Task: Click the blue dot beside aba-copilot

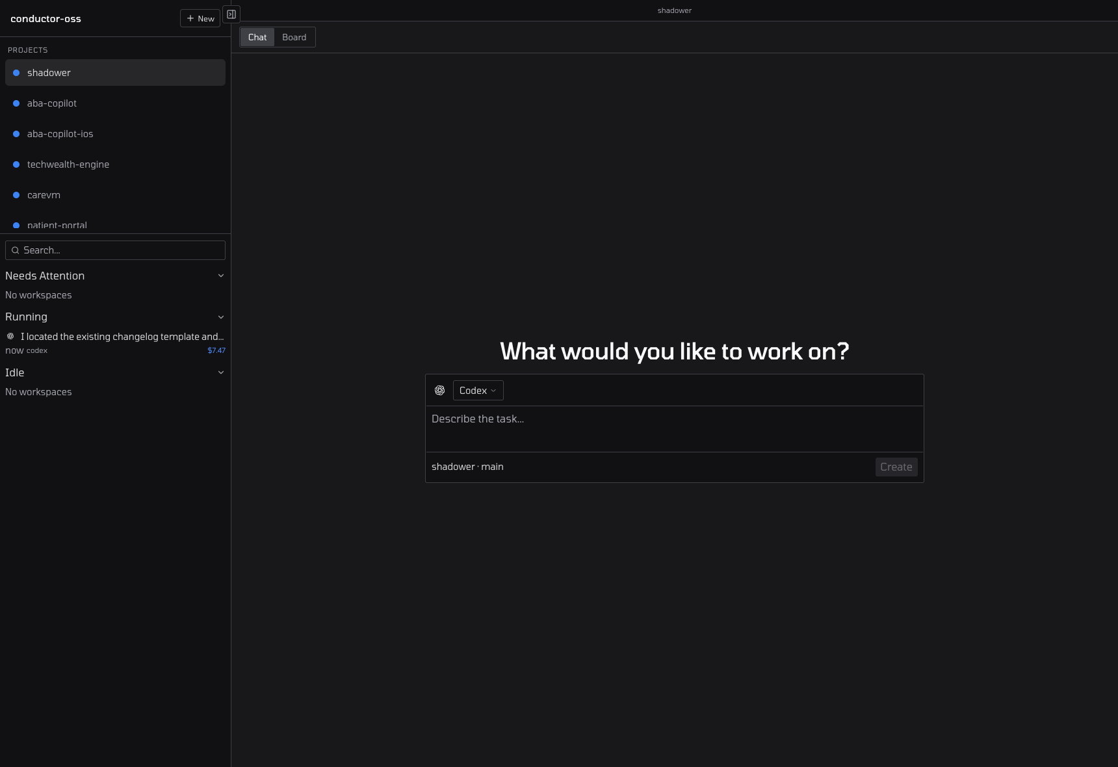Action: tap(16, 103)
